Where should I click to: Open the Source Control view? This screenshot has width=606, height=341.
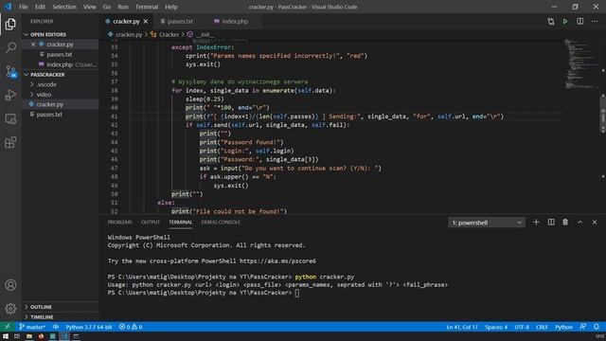10,71
